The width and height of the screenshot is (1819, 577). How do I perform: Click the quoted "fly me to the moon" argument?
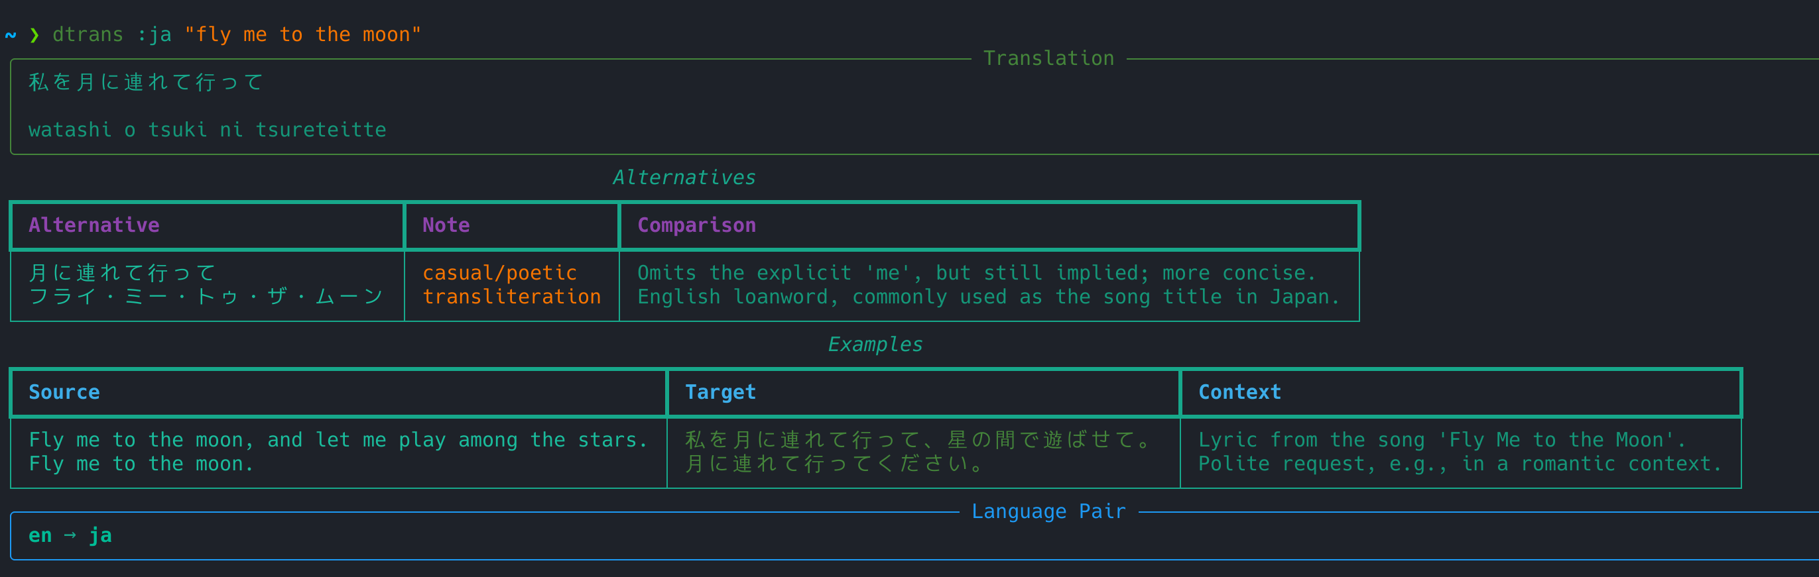303,34
